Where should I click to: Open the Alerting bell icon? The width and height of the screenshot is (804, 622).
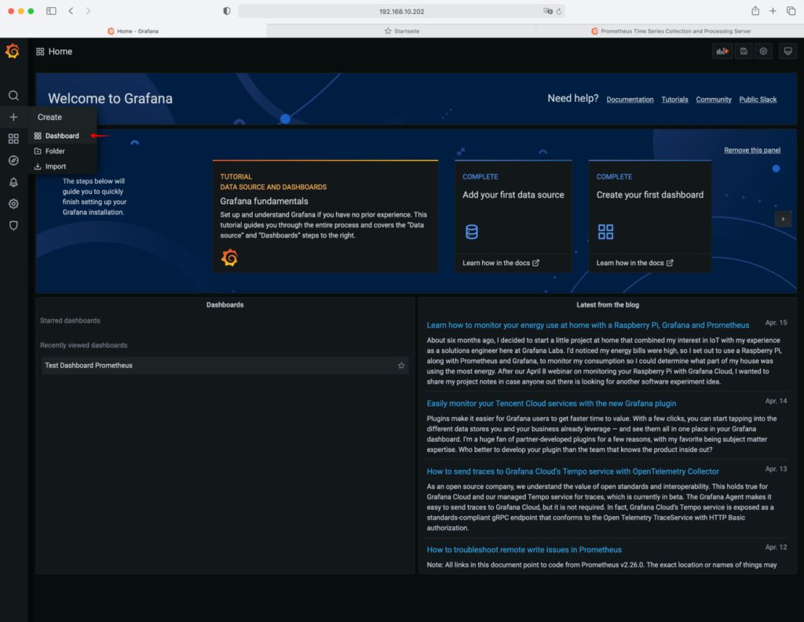tap(13, 182)
